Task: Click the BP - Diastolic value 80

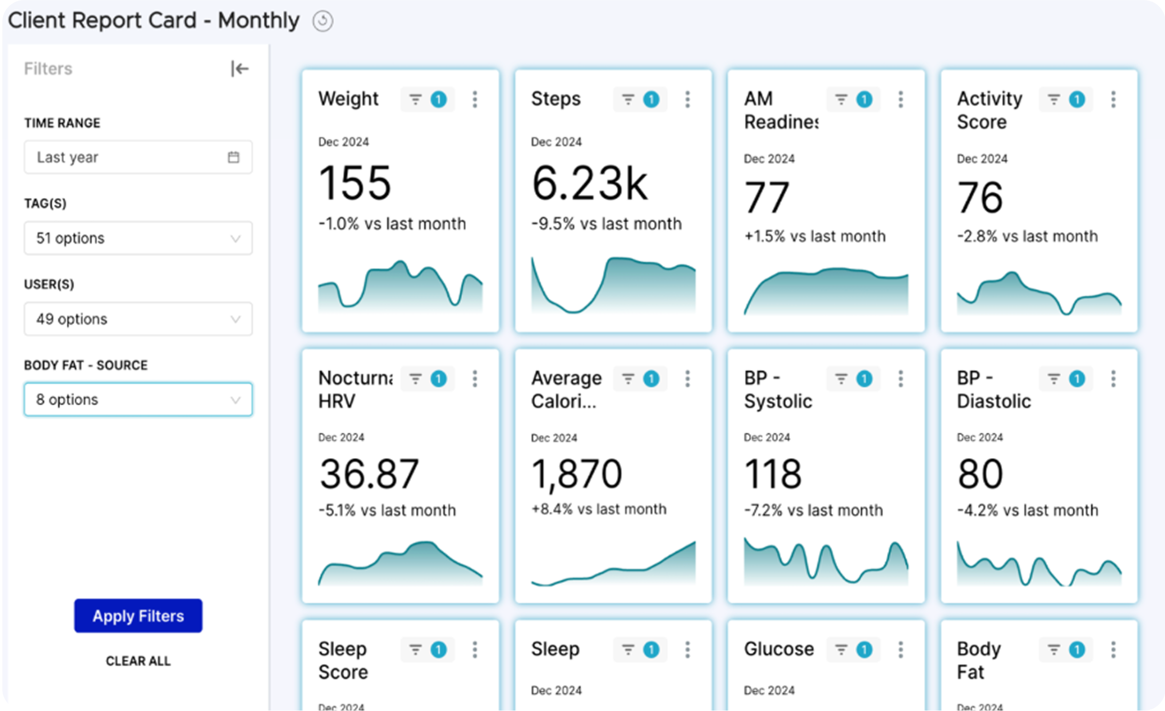Action: click(980, 473)
